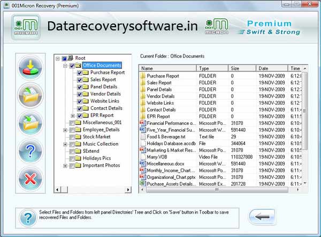Click the tree panel horizontal scrollbar thumb
This screenshot has height=237, width=321.
point(64,189)
